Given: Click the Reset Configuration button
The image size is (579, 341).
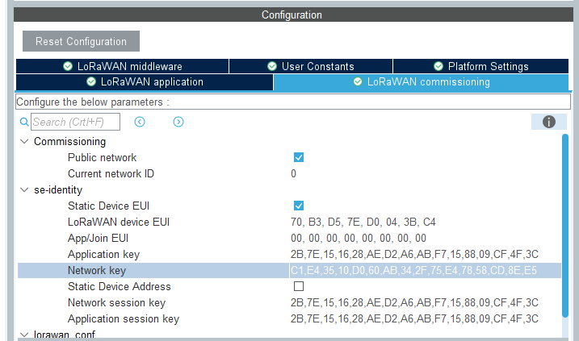Looking at the screenshot, I should [81, 41].
